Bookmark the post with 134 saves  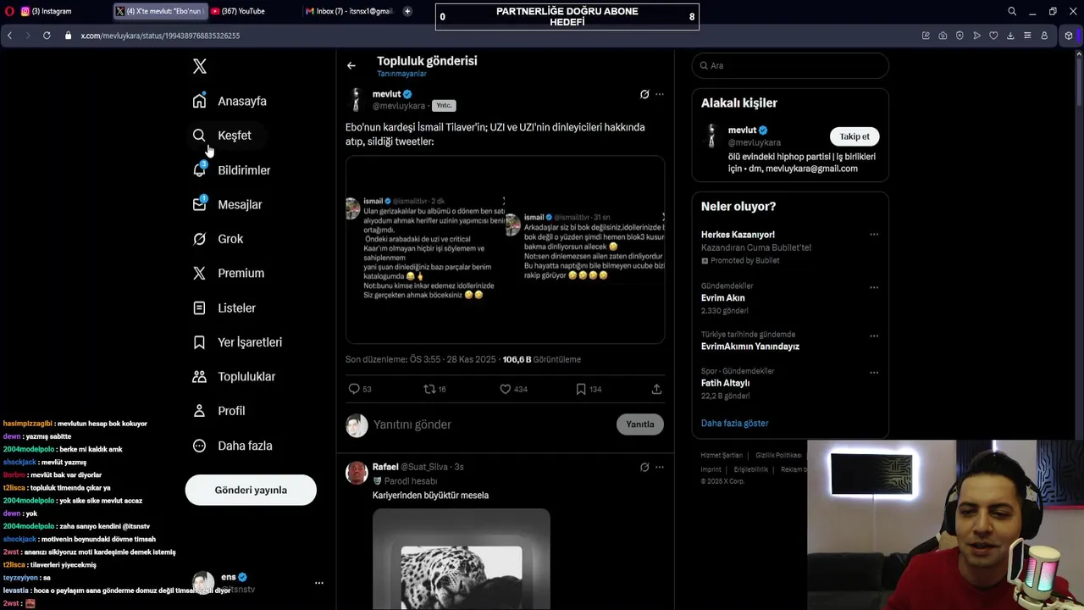[581, 389]
